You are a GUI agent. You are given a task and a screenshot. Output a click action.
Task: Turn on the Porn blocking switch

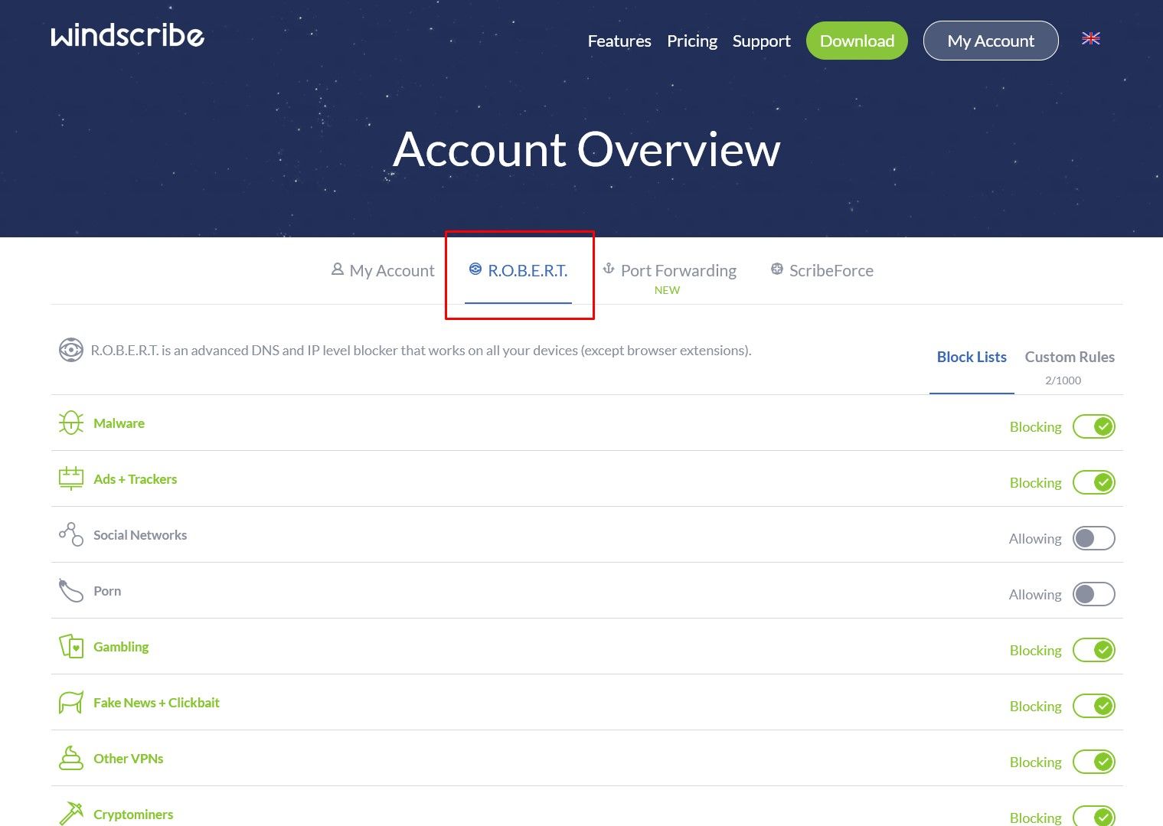tap(1093, 594)
